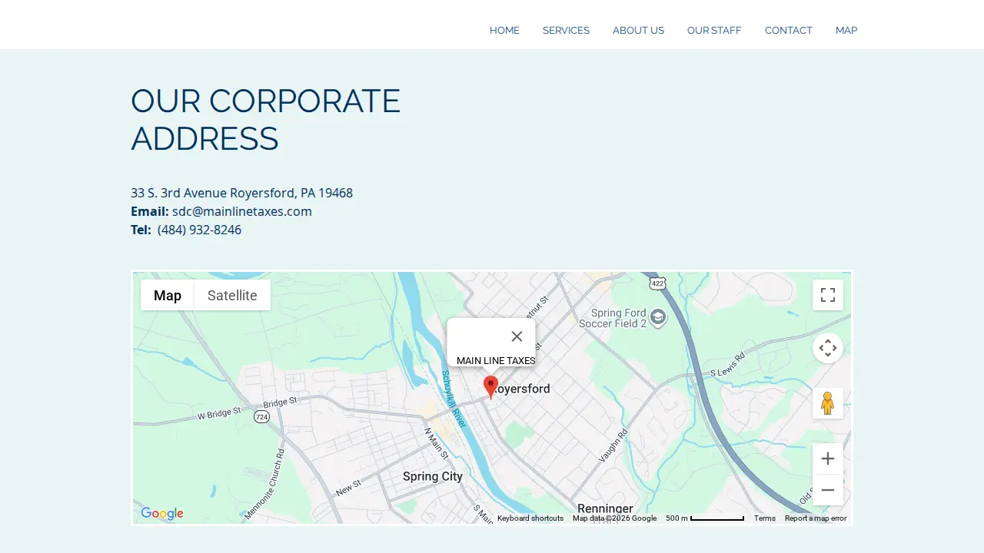Screen dimensions: 984x553
Task: Click the red location pin marker
Action: click(x=490, y=387)
